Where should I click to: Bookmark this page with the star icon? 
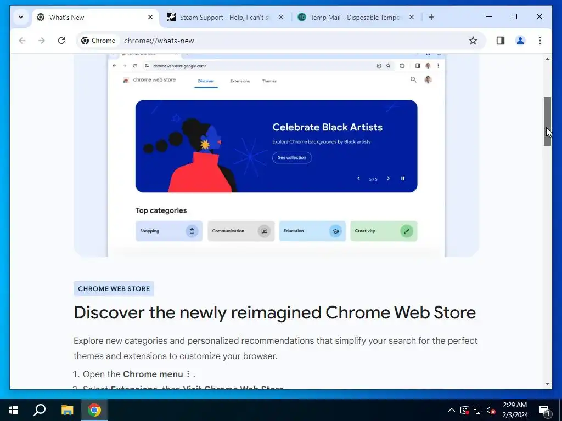pos(473,41)
